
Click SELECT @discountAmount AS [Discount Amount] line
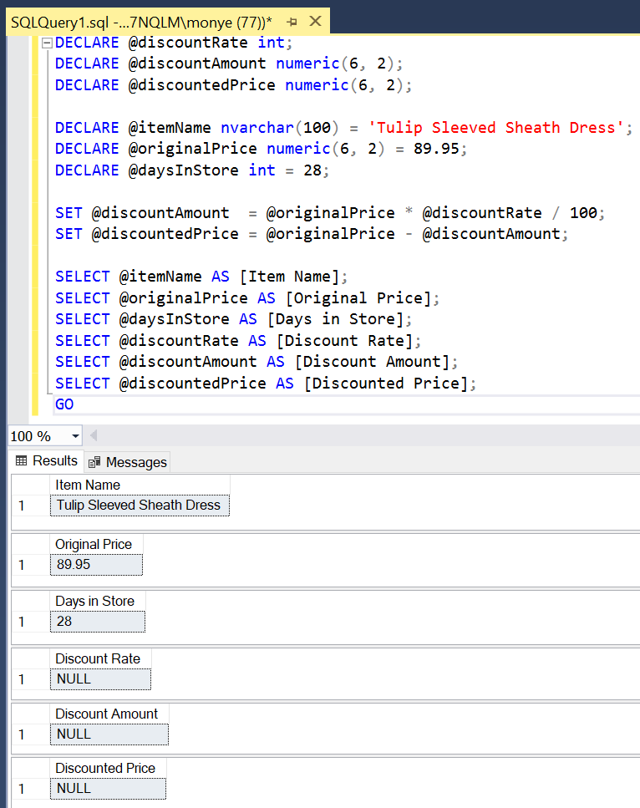(x=257, y=362)
